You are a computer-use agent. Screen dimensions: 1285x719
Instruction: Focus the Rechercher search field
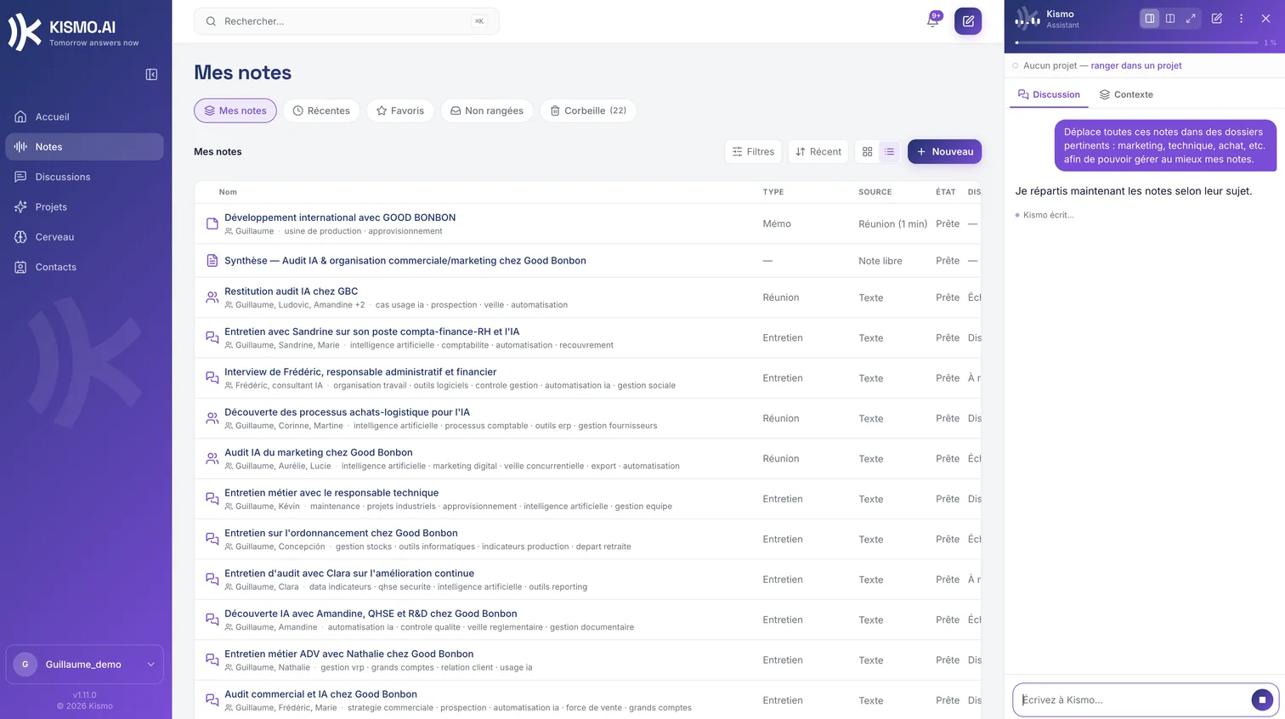click(347, 21)
